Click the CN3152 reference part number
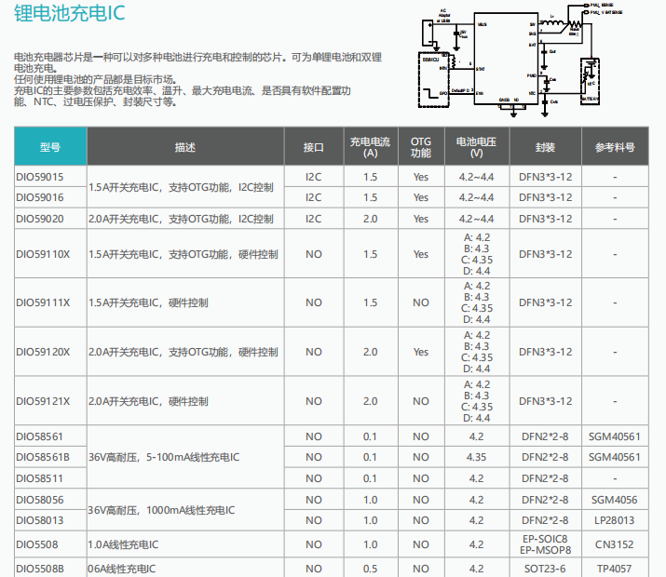 [x=615, y=544]
